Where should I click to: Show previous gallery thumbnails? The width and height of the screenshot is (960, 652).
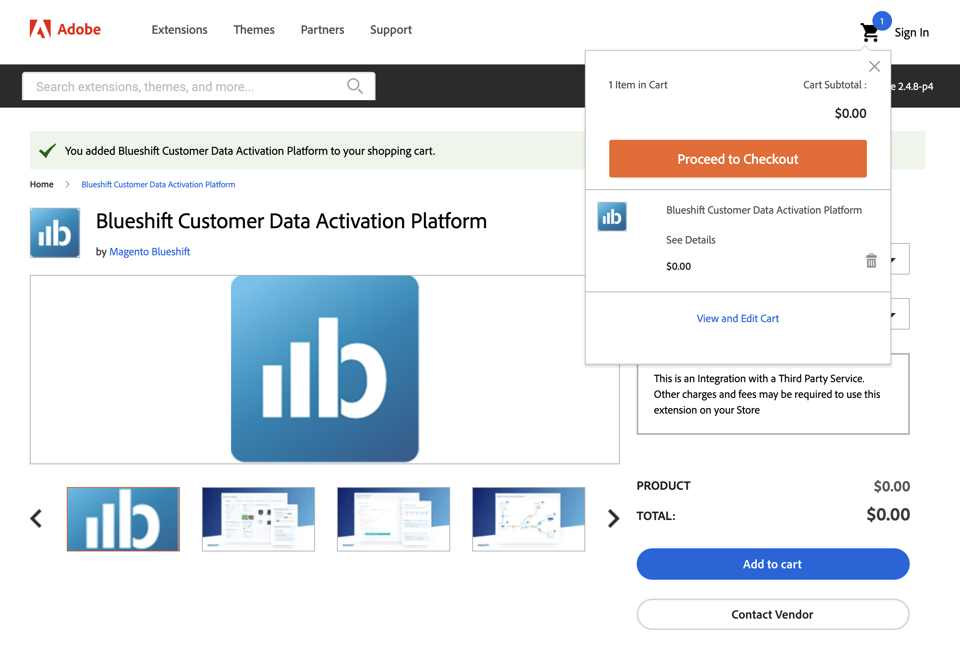point(37,518)
